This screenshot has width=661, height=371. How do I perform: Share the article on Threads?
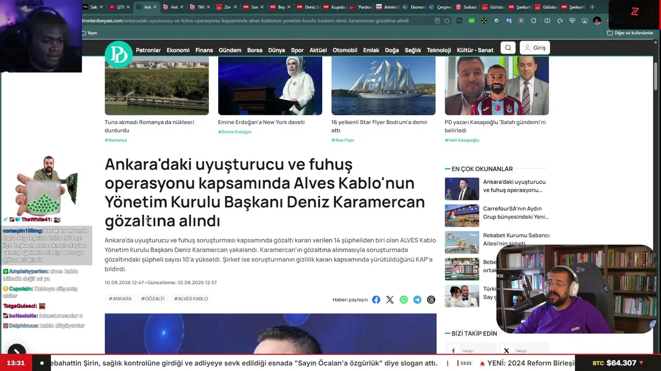(x=431, y=300)
